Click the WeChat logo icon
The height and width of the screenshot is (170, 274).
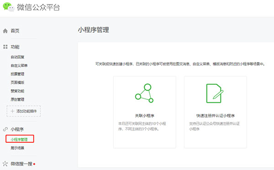[9, 7]
